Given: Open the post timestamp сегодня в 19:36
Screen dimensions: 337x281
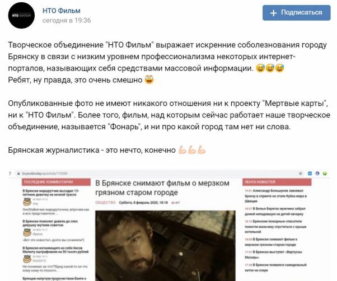Looking at the screenshot, I should [x=67, y=20].
